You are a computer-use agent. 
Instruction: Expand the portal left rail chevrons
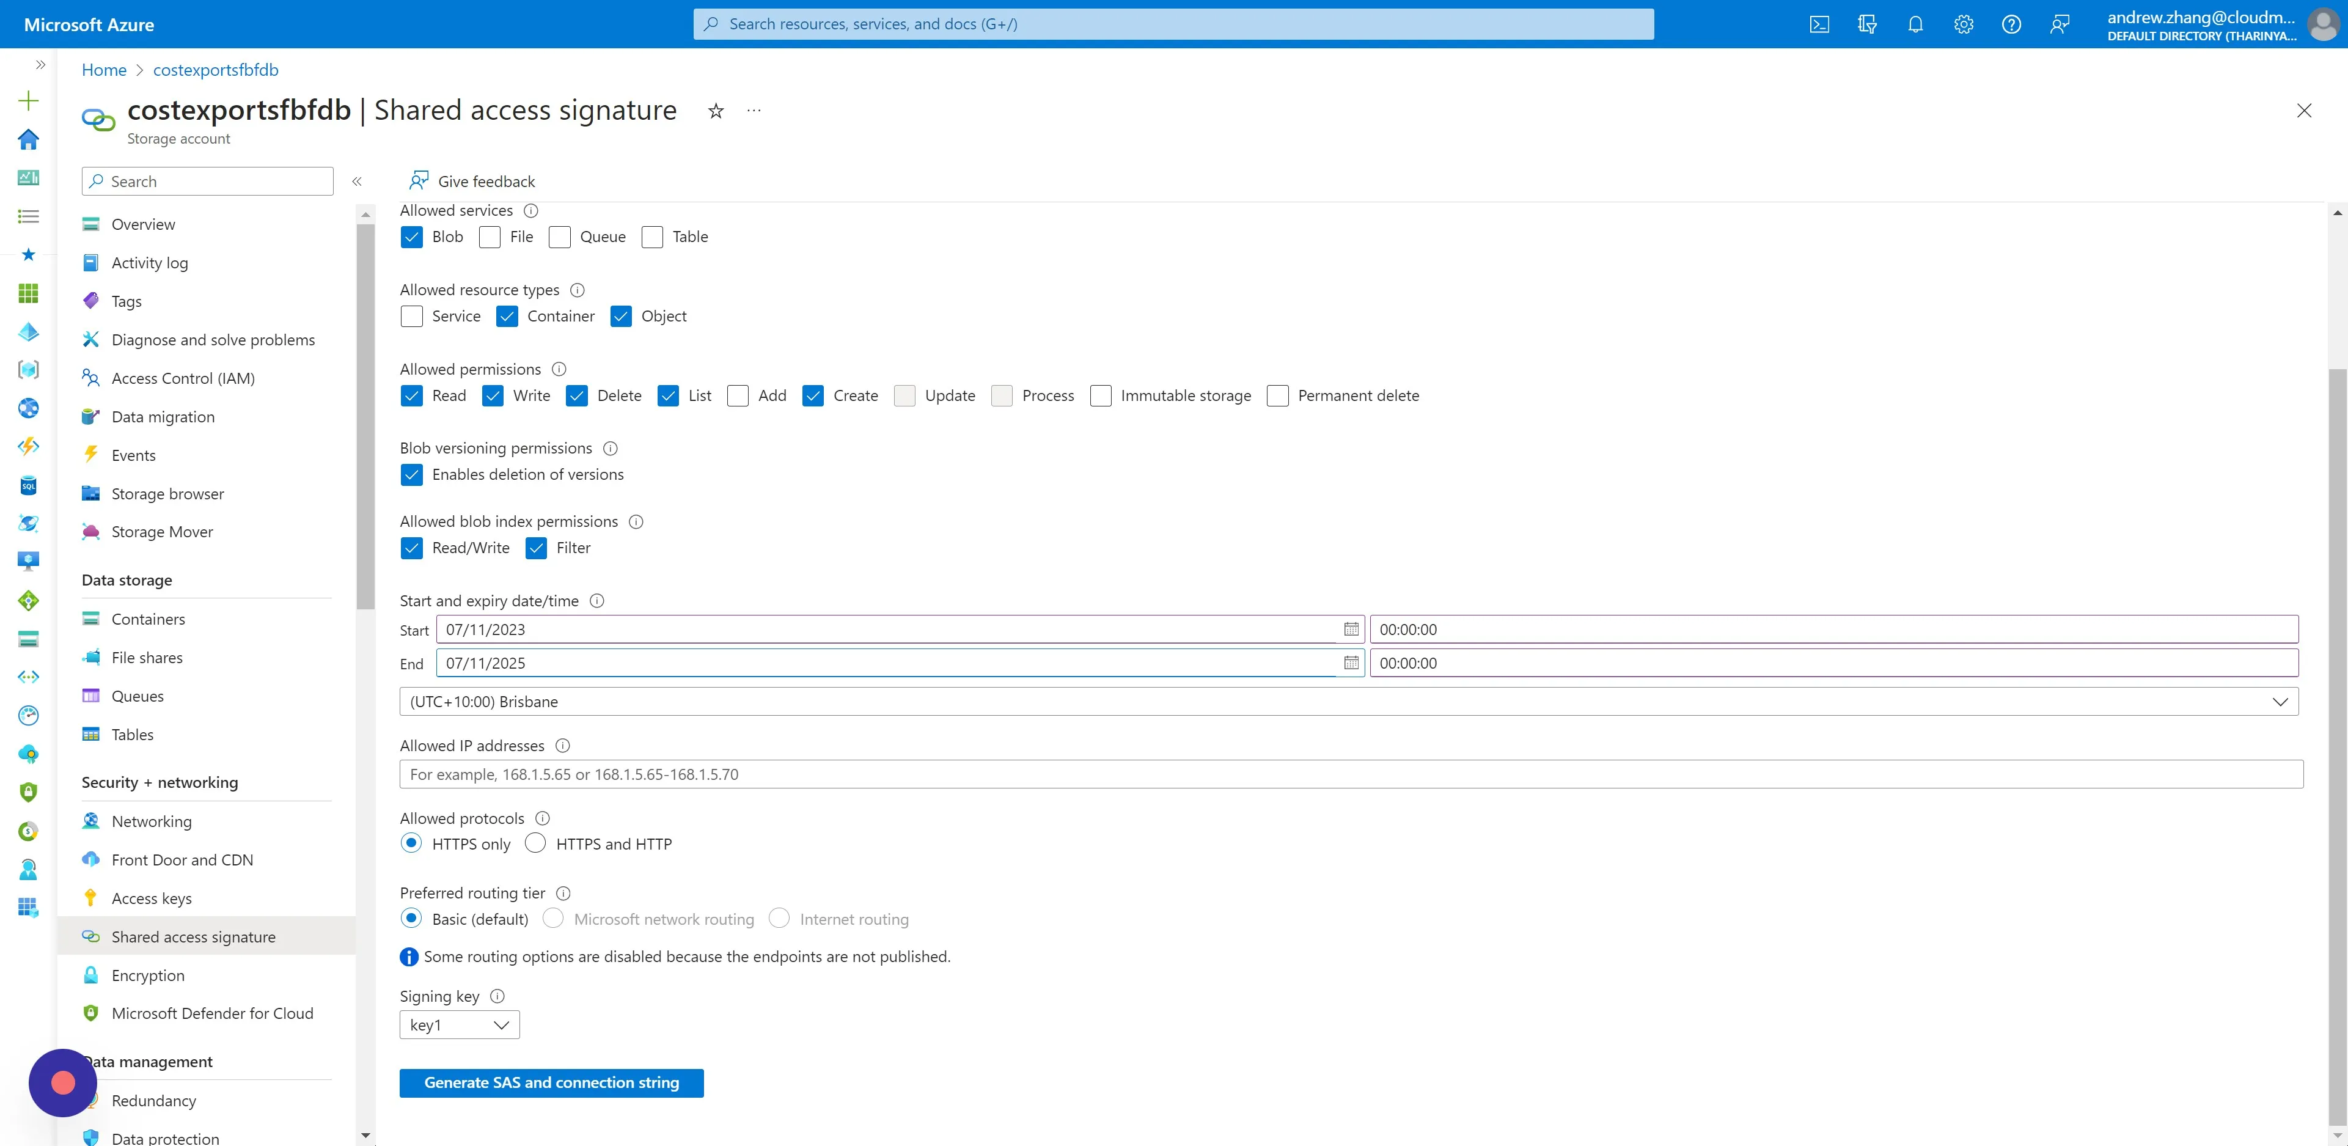[40, 65]
